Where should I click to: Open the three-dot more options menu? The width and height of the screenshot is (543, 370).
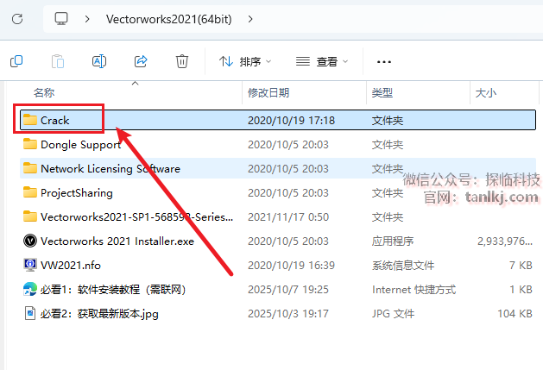point(384,62)
